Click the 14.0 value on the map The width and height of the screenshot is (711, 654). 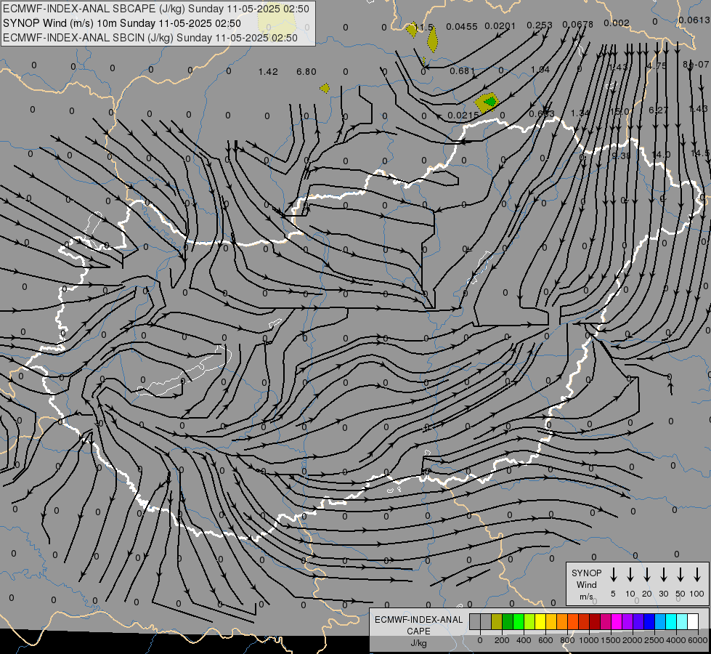[661, 154]
